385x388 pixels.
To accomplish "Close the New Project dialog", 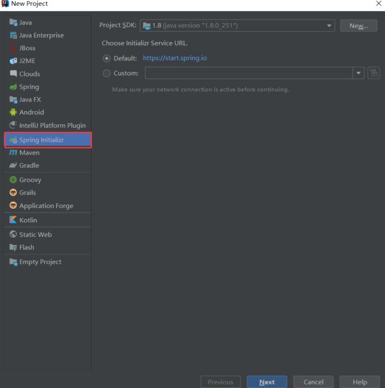I will click(x=378, y=4).
